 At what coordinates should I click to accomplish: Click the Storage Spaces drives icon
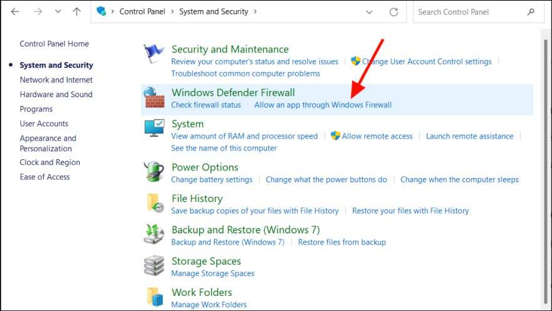(154, 266)
